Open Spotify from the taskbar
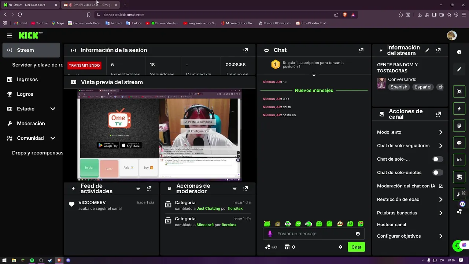469x264 pixels. [x=32, y=260]
